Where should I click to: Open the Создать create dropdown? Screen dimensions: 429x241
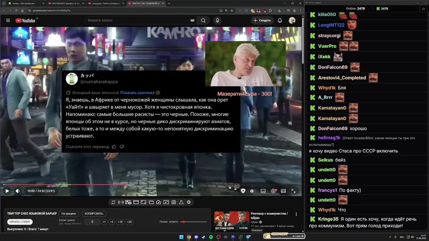(262, 20)
